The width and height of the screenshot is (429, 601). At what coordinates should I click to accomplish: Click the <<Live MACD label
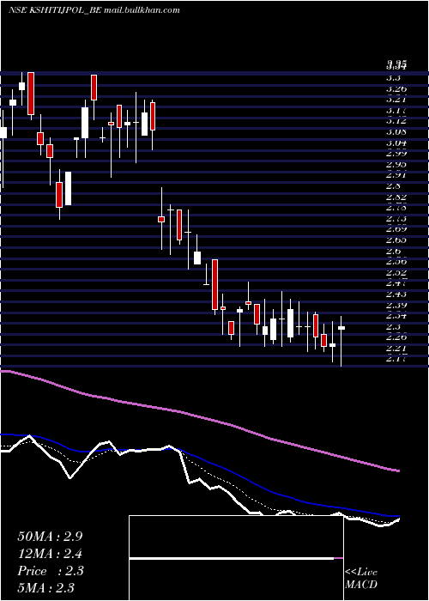(361, 579)
